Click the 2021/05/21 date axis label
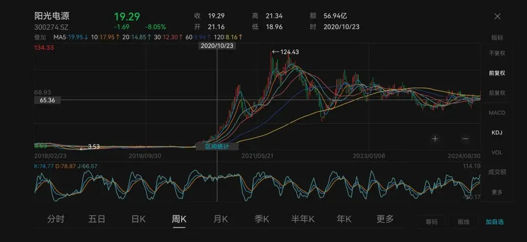The width and height of the screenshot is (527, 242). 258,156
